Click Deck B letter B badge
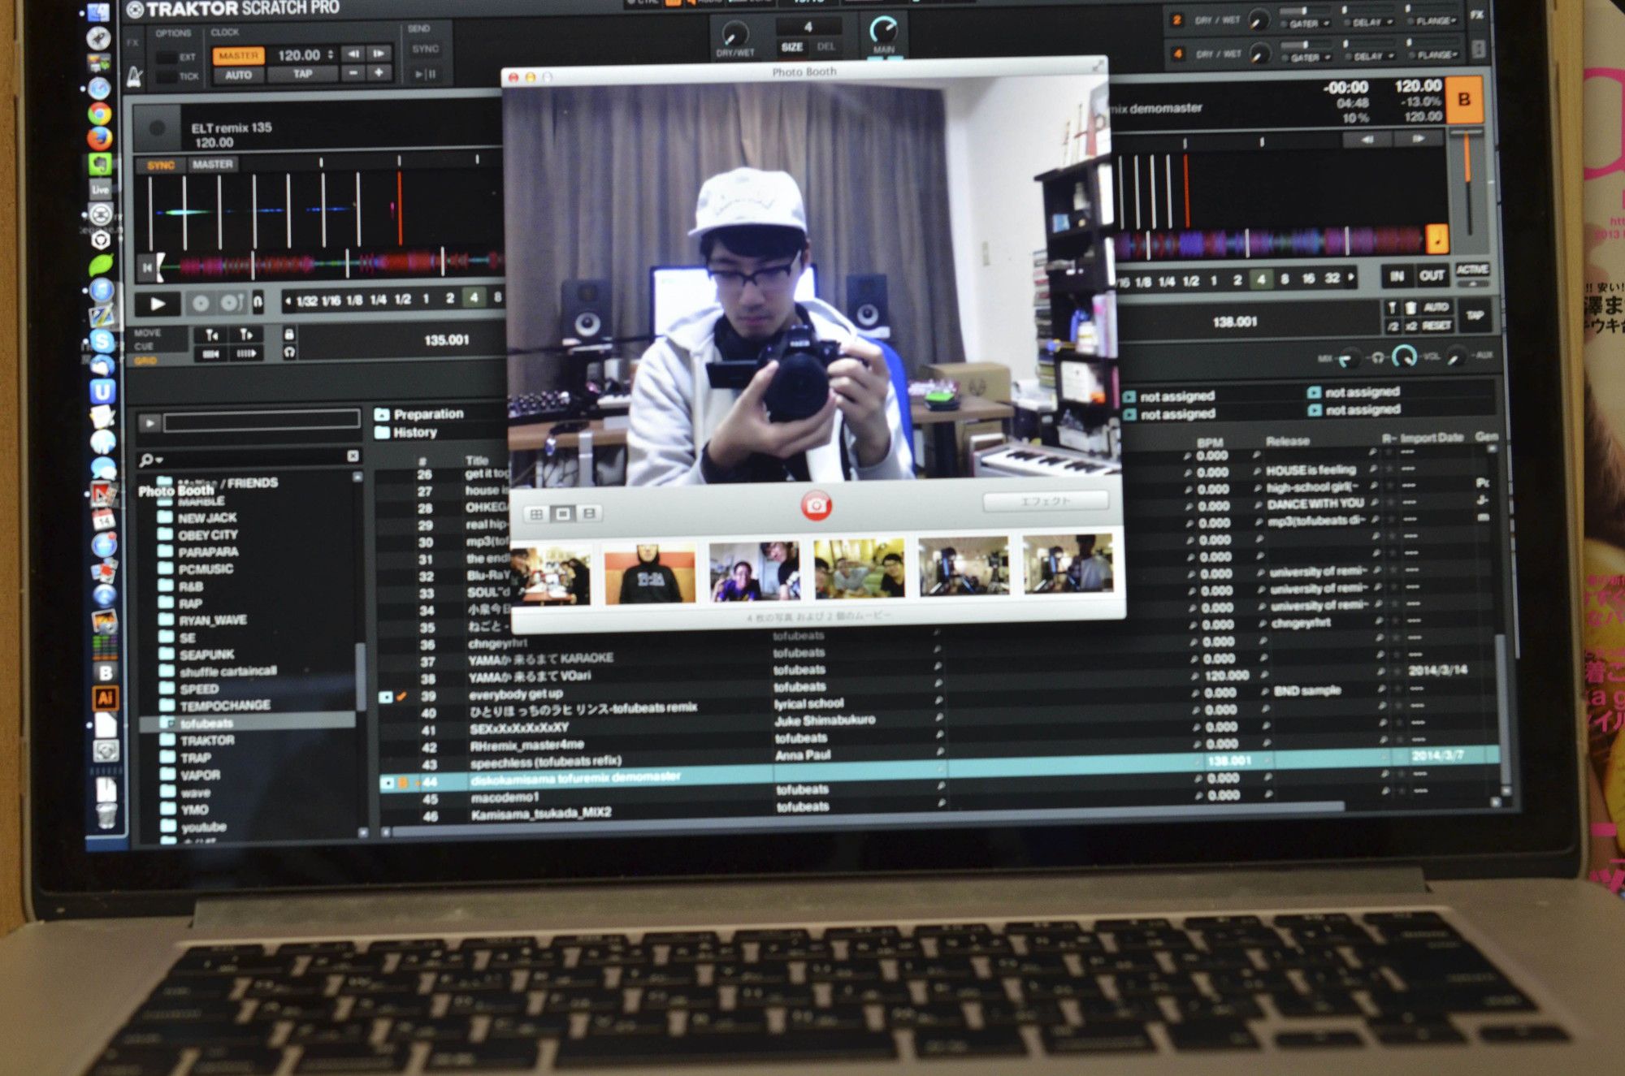The image size is (1625, 1076). click(x=1464, y=99)
